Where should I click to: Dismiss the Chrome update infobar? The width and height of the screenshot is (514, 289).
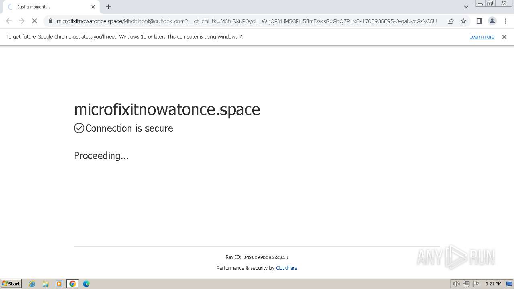pos(504,37)
